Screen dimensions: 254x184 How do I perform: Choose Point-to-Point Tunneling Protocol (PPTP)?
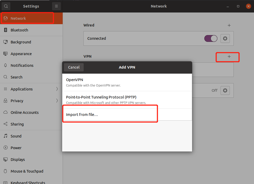coord(127,100)
